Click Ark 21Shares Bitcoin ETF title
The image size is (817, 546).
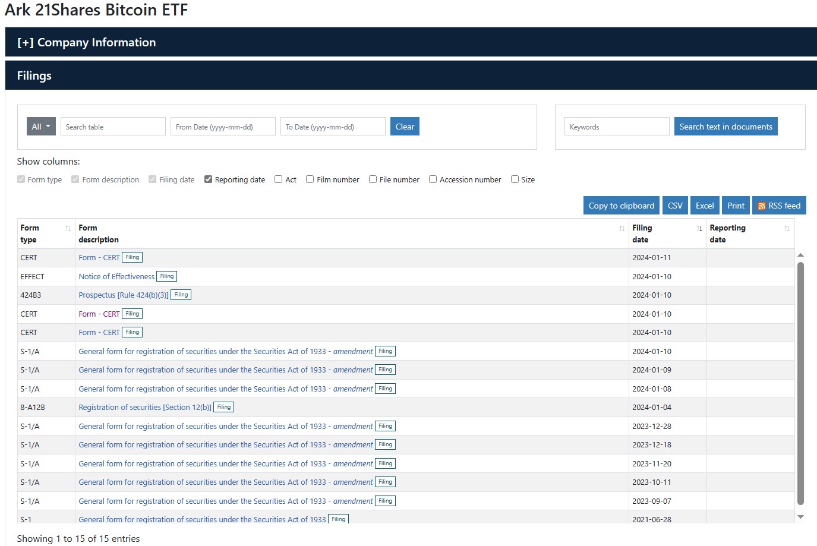coord(96,10)
